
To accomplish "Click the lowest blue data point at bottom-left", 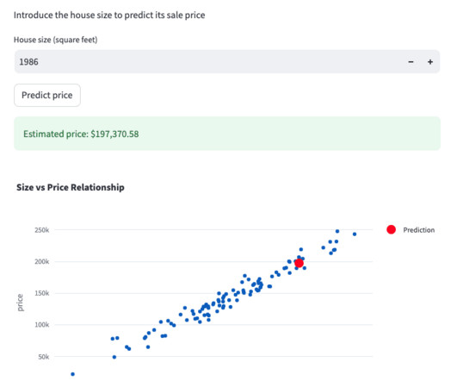I will tap(73, 374).
